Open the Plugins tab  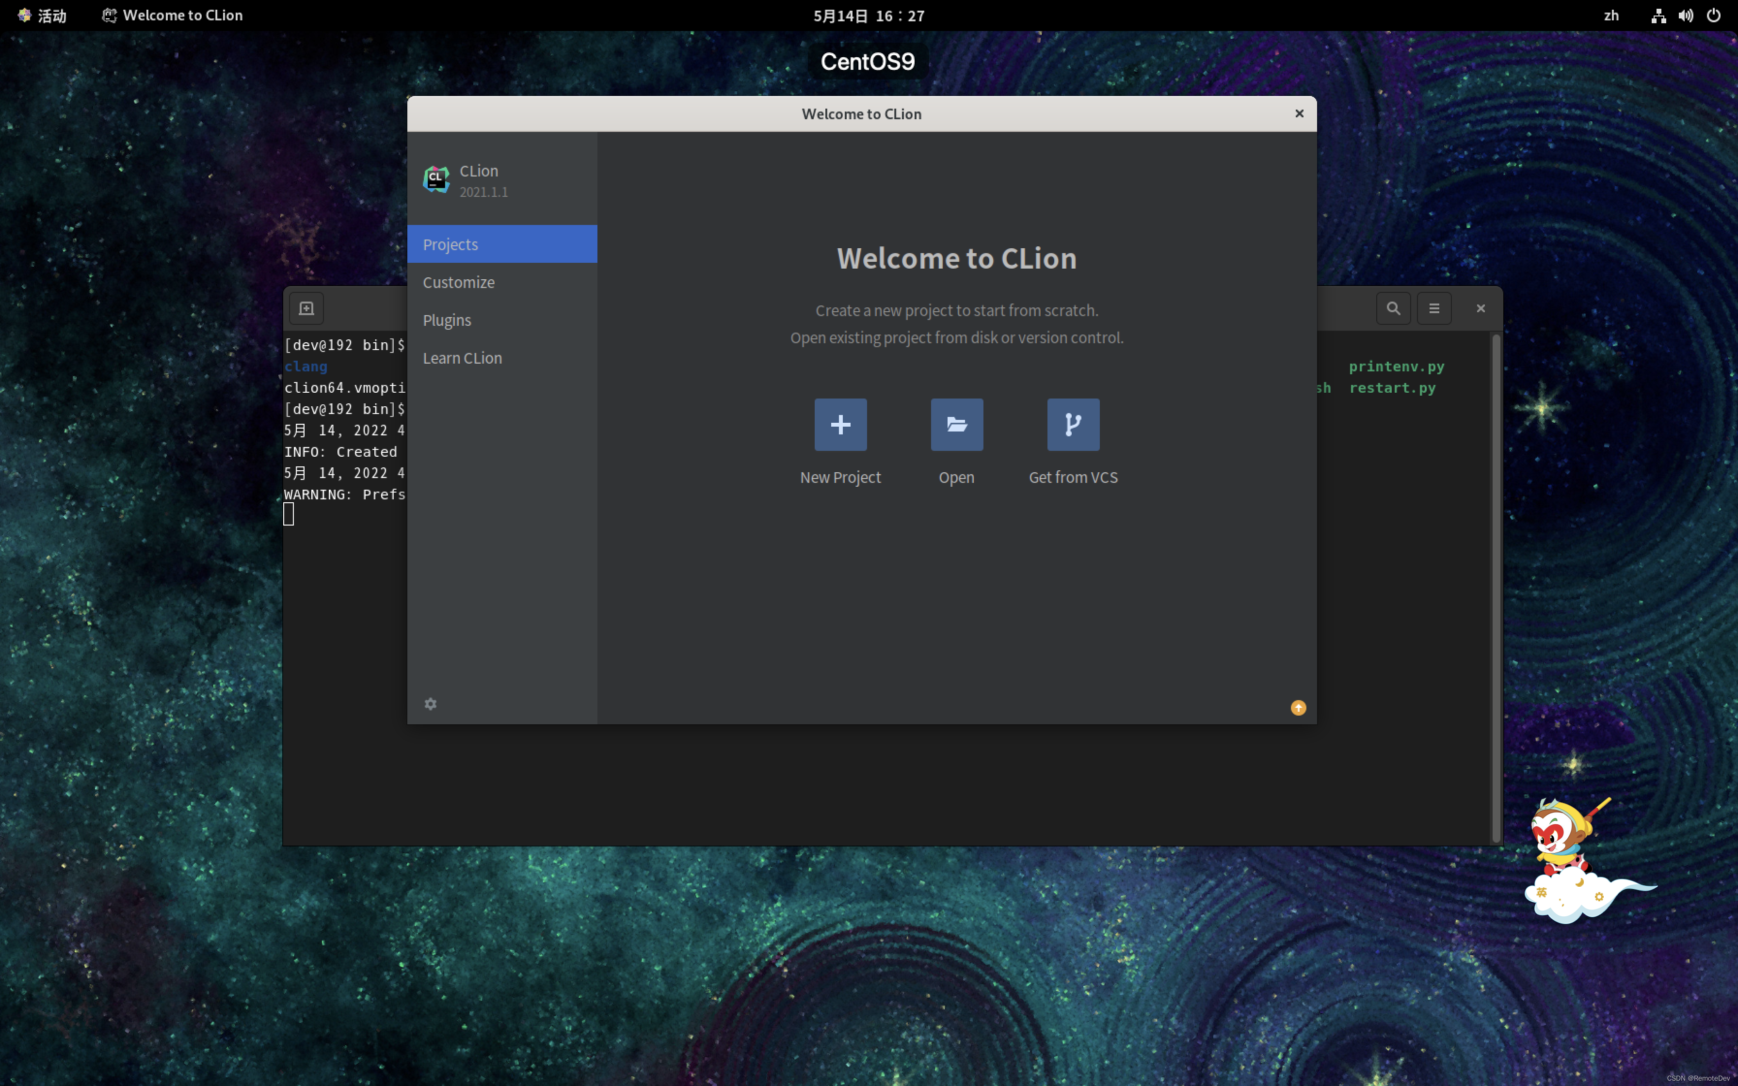pyautogui.click(x=502, y=320)
